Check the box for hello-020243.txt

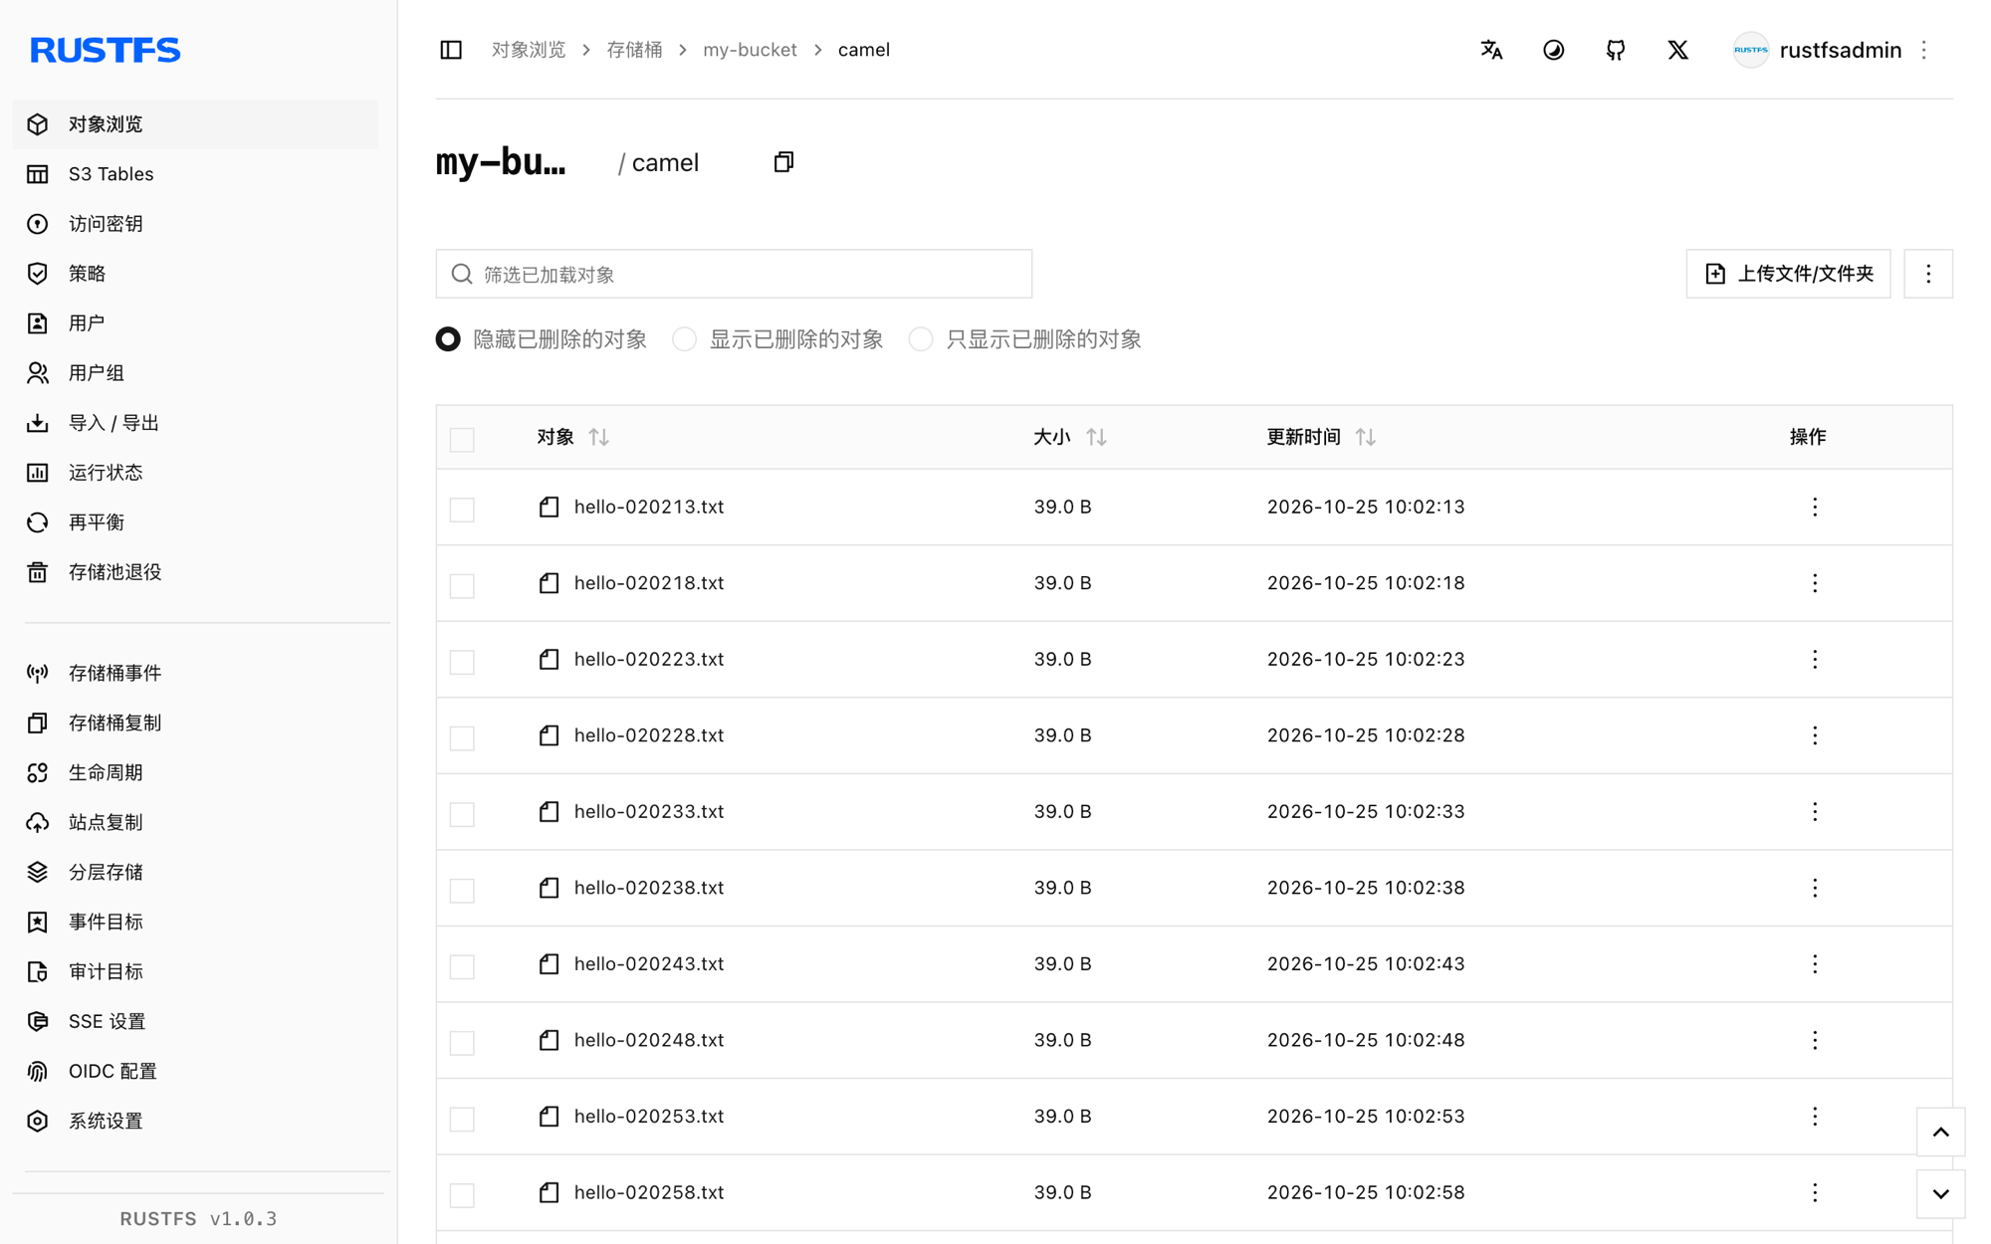click(x=462, y=966)
